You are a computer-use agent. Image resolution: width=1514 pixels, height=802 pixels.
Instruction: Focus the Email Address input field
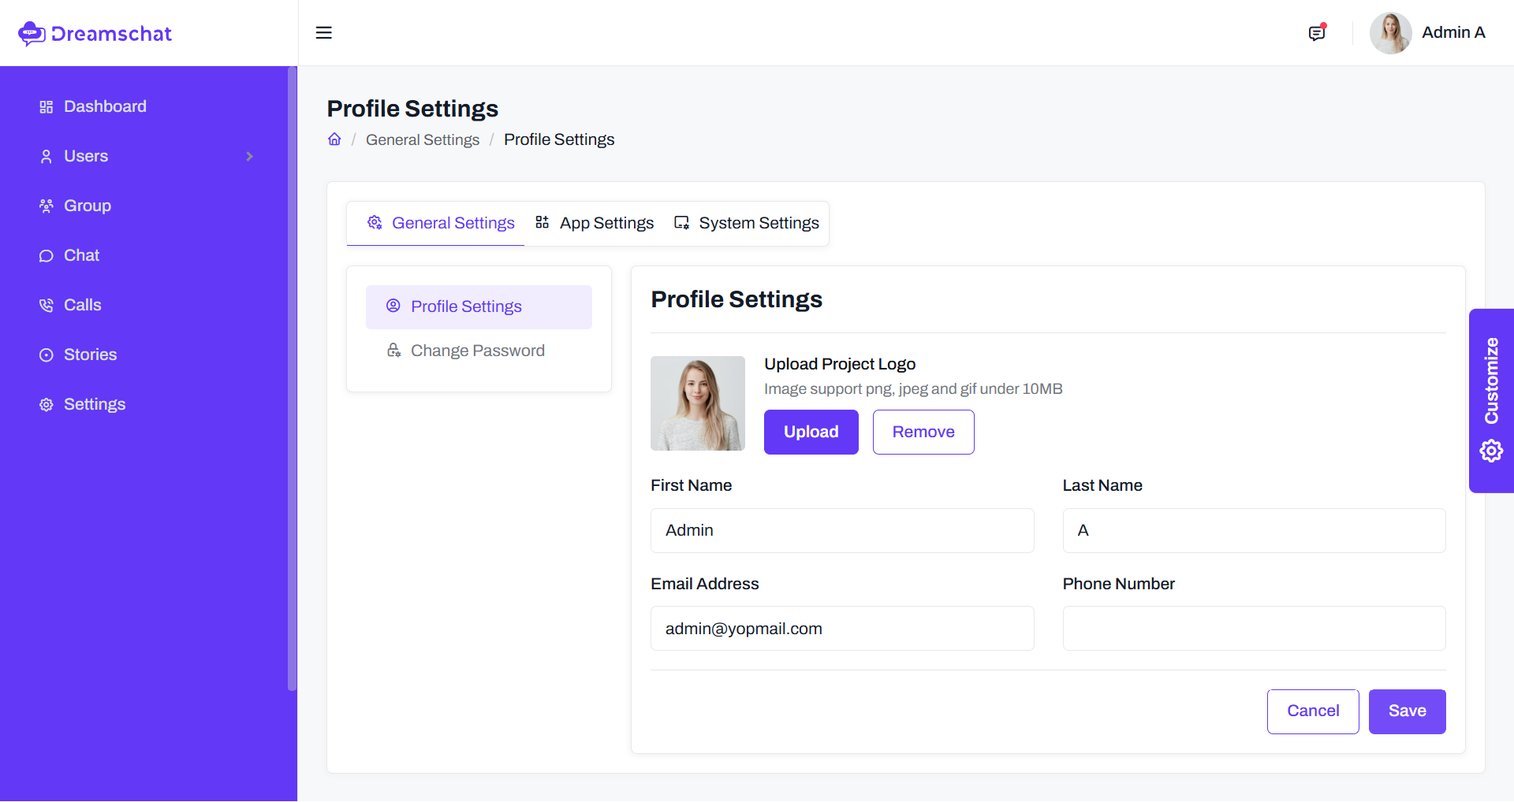(x=842, y=629)
